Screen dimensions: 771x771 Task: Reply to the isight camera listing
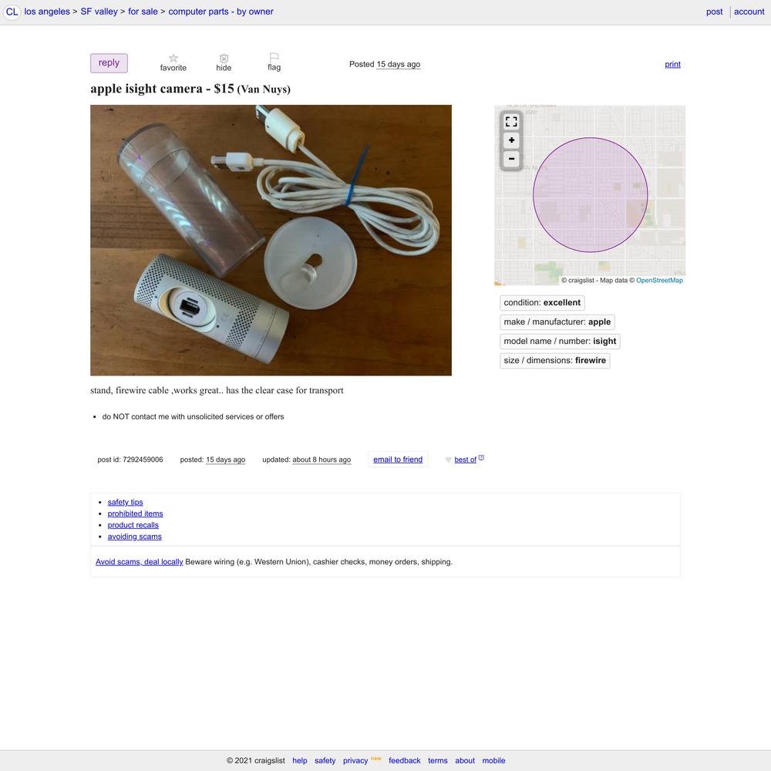coord(109,63)
